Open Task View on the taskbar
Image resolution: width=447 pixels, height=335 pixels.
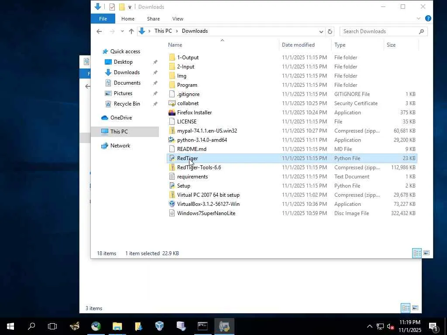coord(52,326)
